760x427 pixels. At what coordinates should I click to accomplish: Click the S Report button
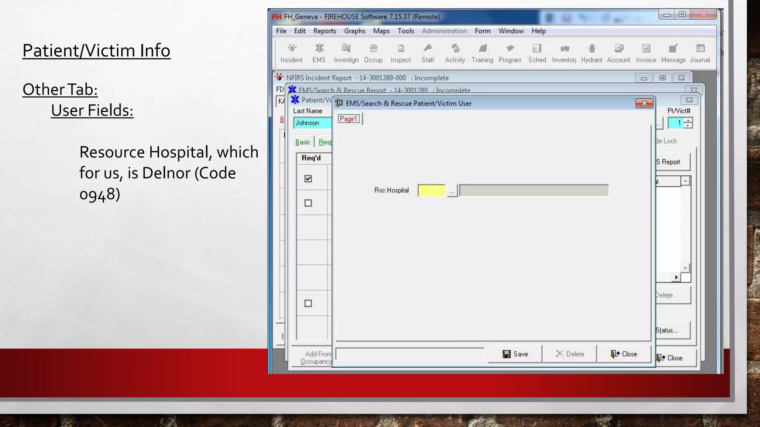tap(672, 162)
